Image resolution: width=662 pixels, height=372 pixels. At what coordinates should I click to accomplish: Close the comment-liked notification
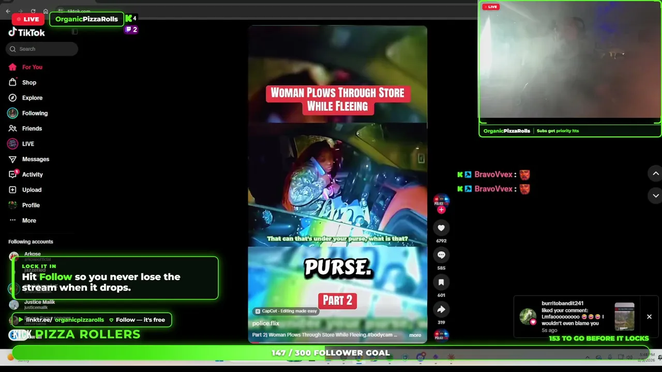click(649, 317)
